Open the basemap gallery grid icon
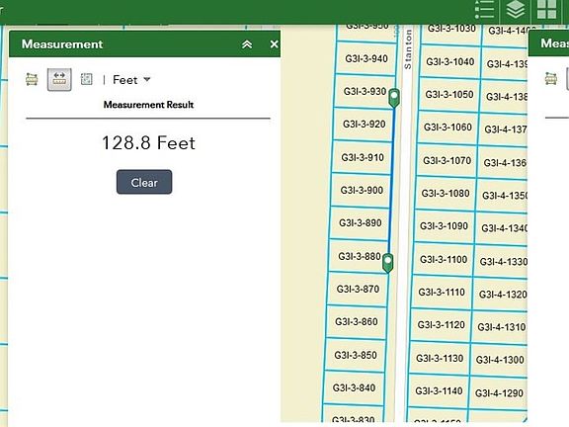 coord(546,10)
